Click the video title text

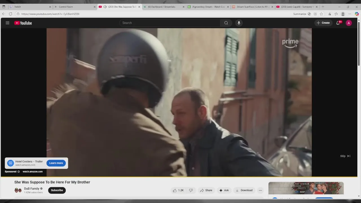pos(52,182)
